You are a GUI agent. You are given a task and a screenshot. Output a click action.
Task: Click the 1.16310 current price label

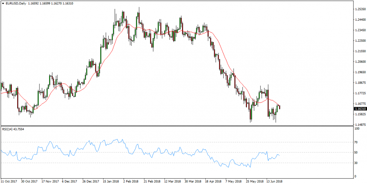tap(360, 109)
